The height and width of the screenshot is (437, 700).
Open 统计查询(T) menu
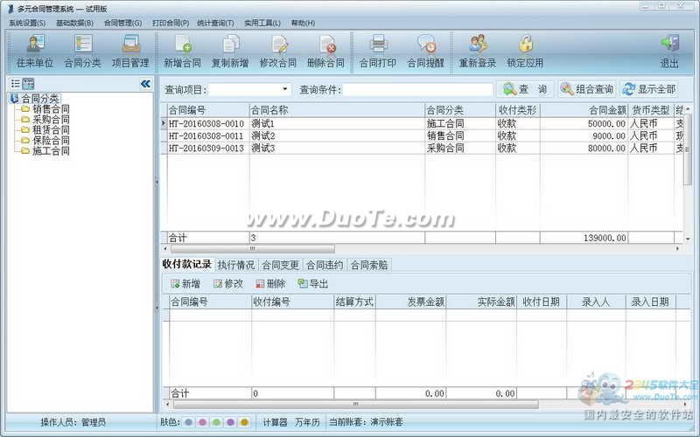(x=215, y=23)
